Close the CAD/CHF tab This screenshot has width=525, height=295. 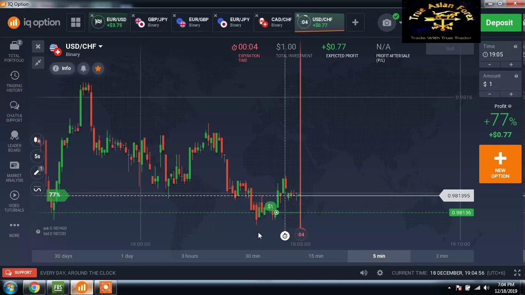pyautogui.click(x=256, y=16)
